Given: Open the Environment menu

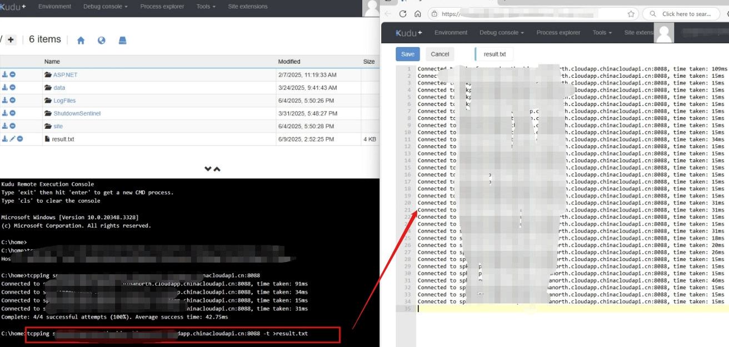Looking at the screenshot, I should pyautogui.click(x=451, y=33).
